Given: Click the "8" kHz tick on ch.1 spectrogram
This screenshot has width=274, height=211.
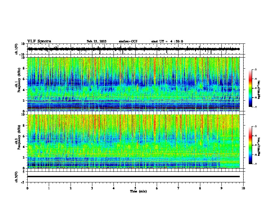Looking at the screenshot, I should (24, 68).
